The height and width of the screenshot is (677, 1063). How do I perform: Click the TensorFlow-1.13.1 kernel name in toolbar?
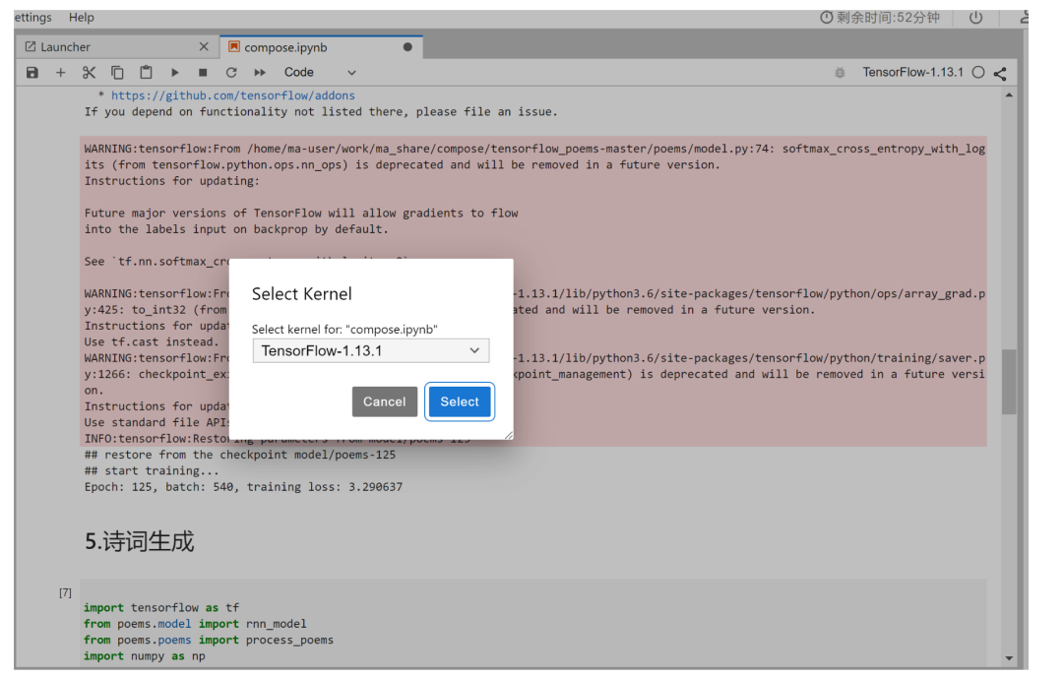pyautogui.click(x=912, y=73)
